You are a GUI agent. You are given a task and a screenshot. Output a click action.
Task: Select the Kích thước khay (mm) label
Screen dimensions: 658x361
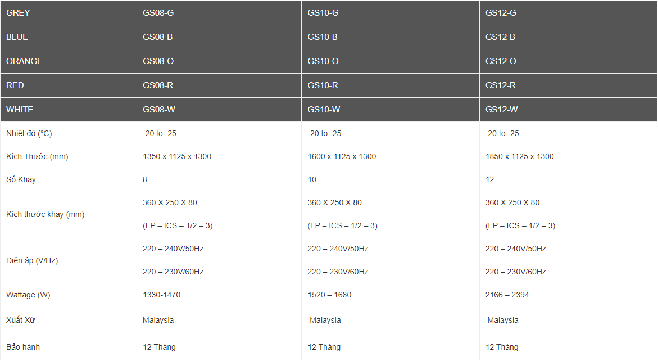pos(45,214)
